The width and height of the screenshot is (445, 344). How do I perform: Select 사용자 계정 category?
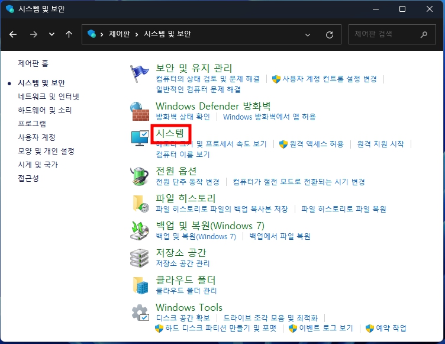(x=37, y=137)
